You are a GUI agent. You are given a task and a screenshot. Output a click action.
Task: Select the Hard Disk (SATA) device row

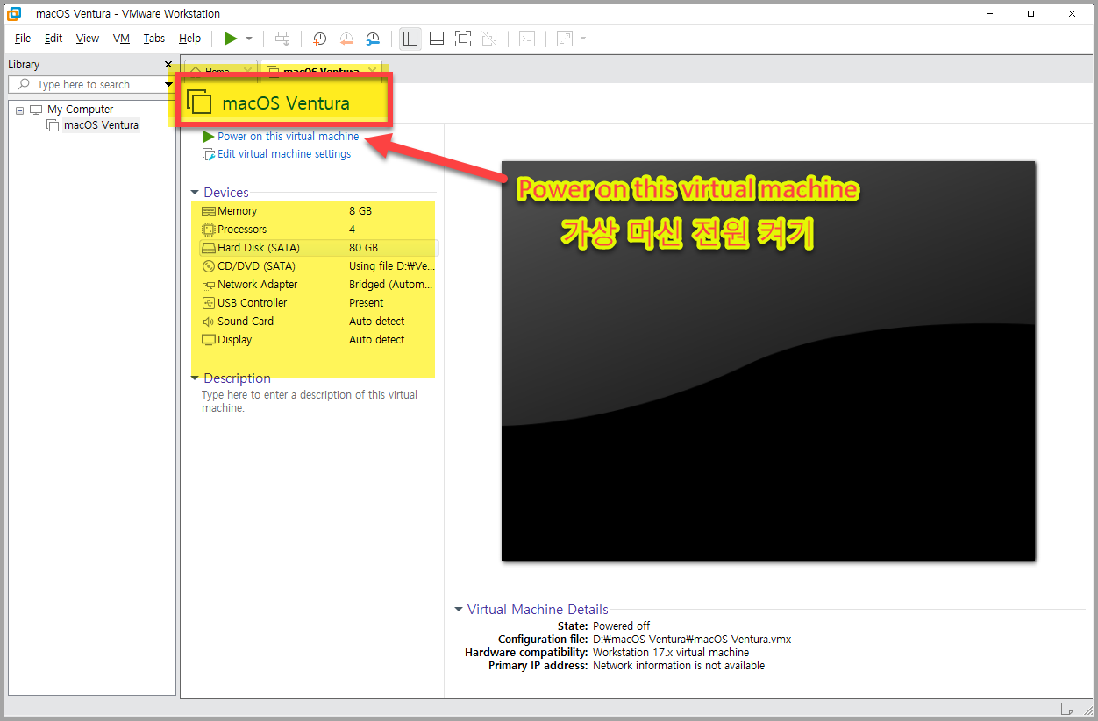(317, 248)
